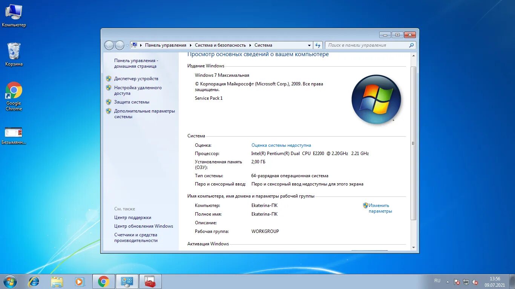Open the Компьютер desktop icon
The width and height of the screenshot is (515, 289).
pyautogui.click(x=14, y=16)
